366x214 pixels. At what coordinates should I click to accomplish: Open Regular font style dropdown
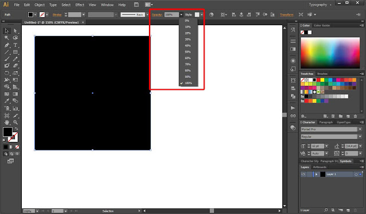360,137
